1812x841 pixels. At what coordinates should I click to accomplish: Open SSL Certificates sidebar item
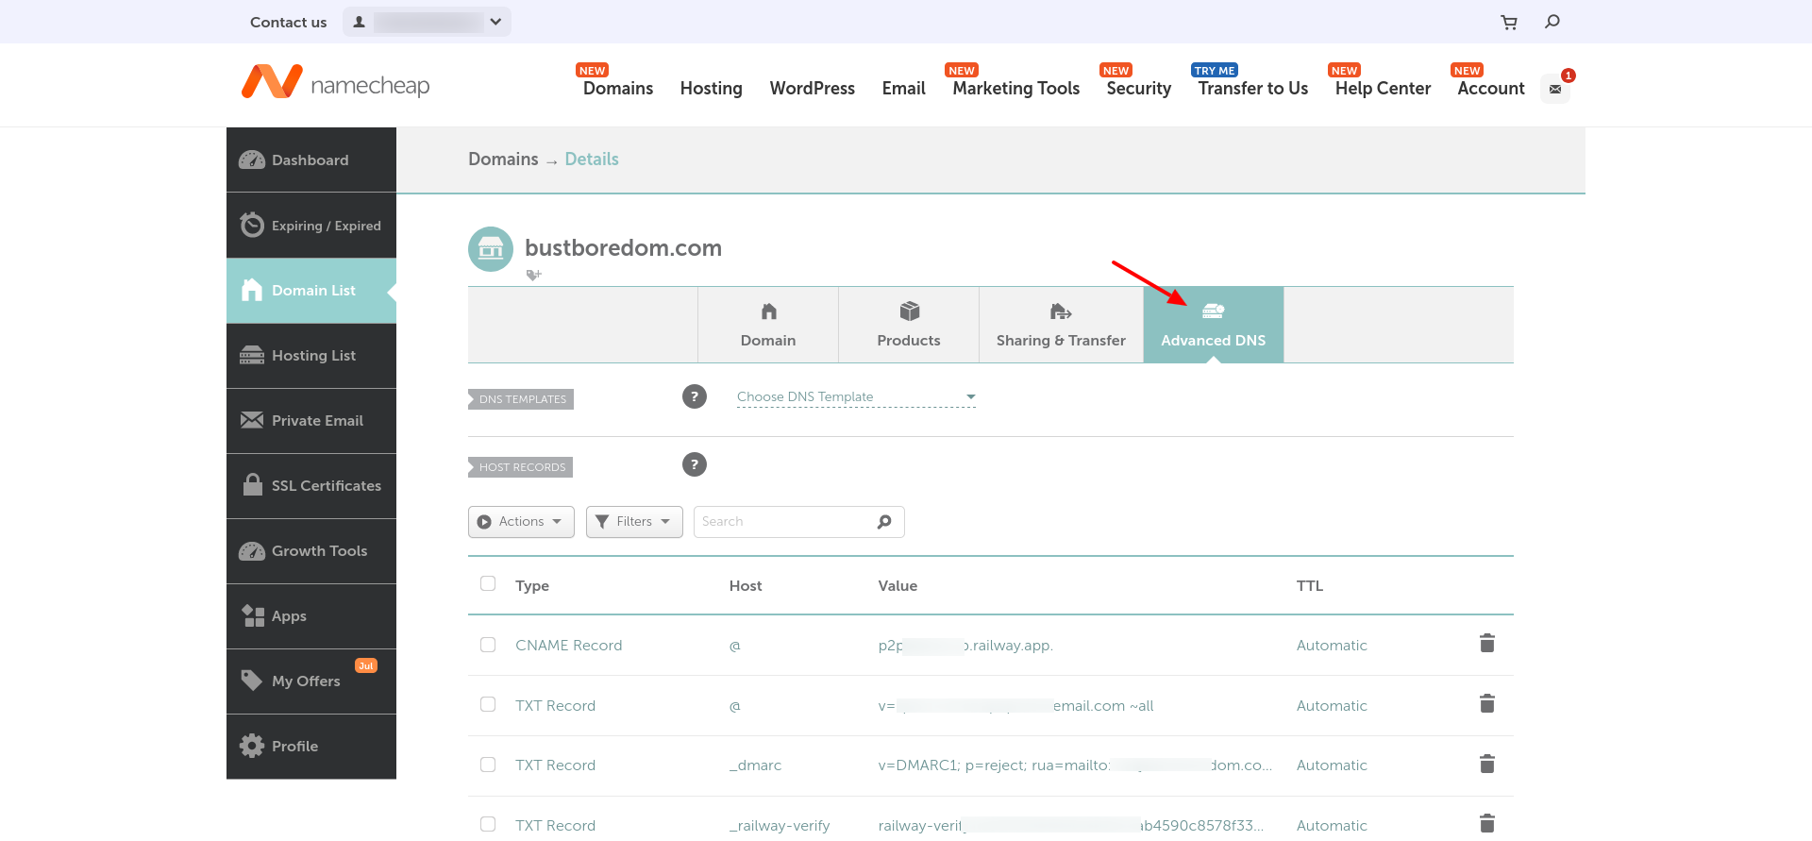[311, 485]
